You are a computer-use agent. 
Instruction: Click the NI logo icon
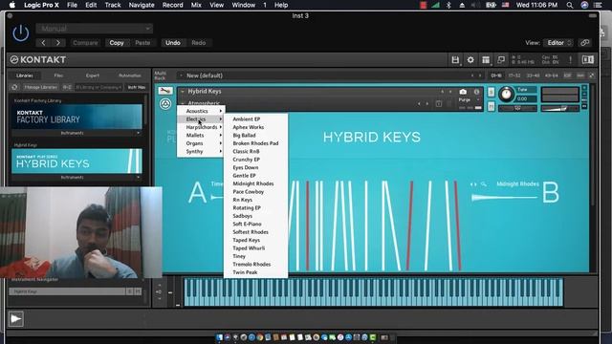588,59
